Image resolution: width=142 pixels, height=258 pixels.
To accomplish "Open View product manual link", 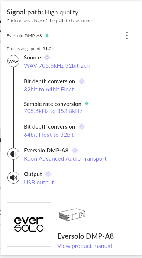I will point(85,246).
